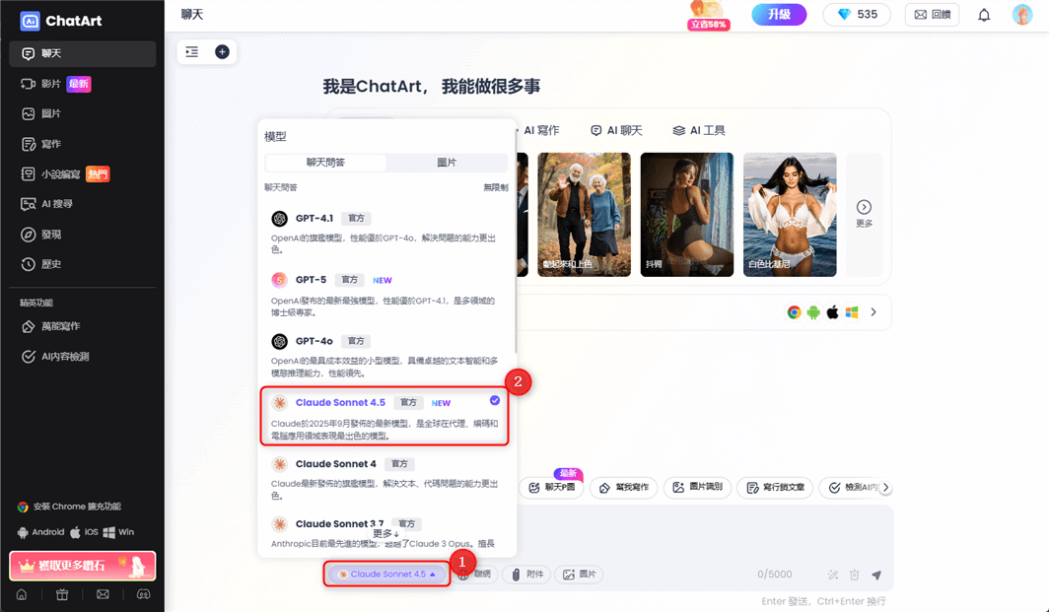Image resolution: width=1049 pixels, height=612 pixels.
Task: Click the notification bell icon
Action: tap(984, 15)
